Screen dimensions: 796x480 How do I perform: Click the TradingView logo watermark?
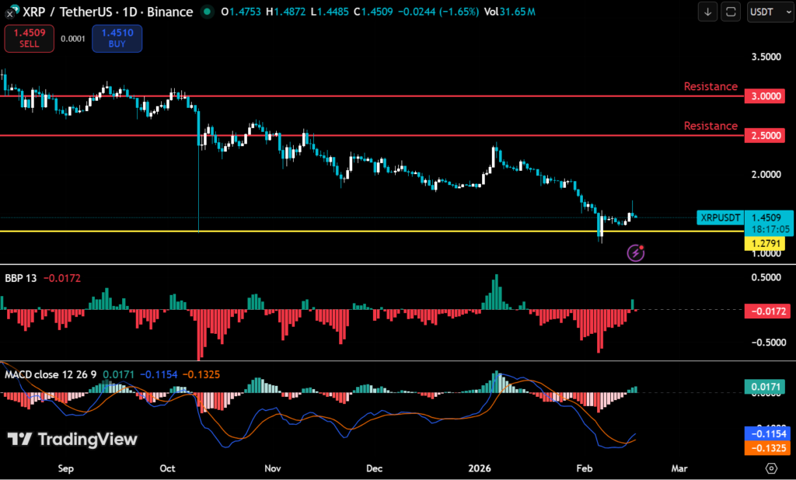72,439
